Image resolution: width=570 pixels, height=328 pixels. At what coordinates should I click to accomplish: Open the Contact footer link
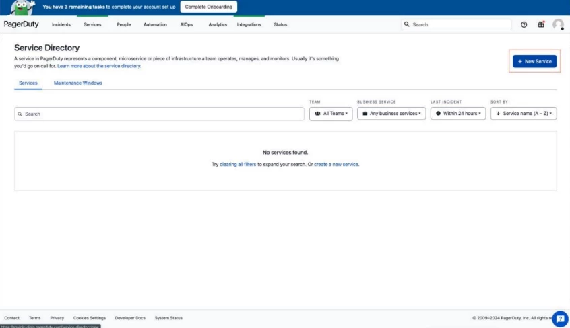11,318
